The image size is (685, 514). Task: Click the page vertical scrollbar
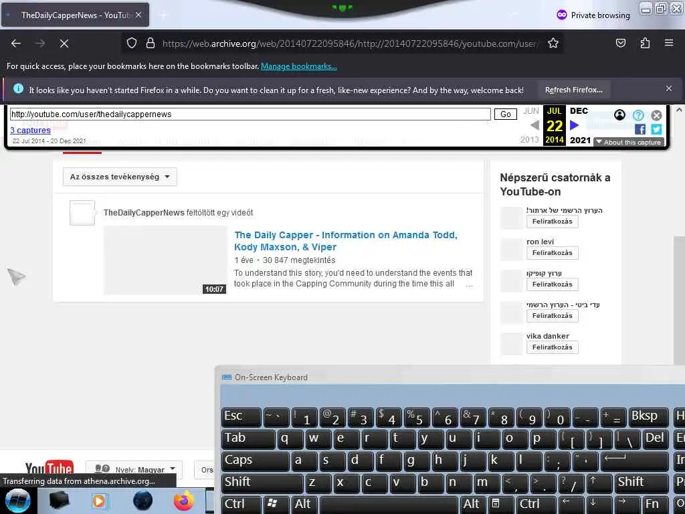coord(679,300)
